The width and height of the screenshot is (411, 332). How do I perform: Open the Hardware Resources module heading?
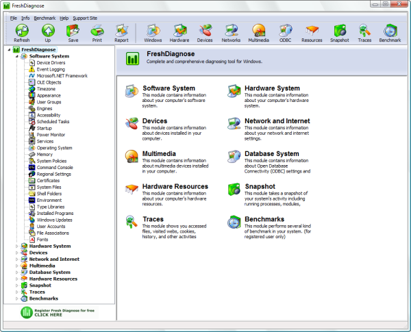pos(175,186)
